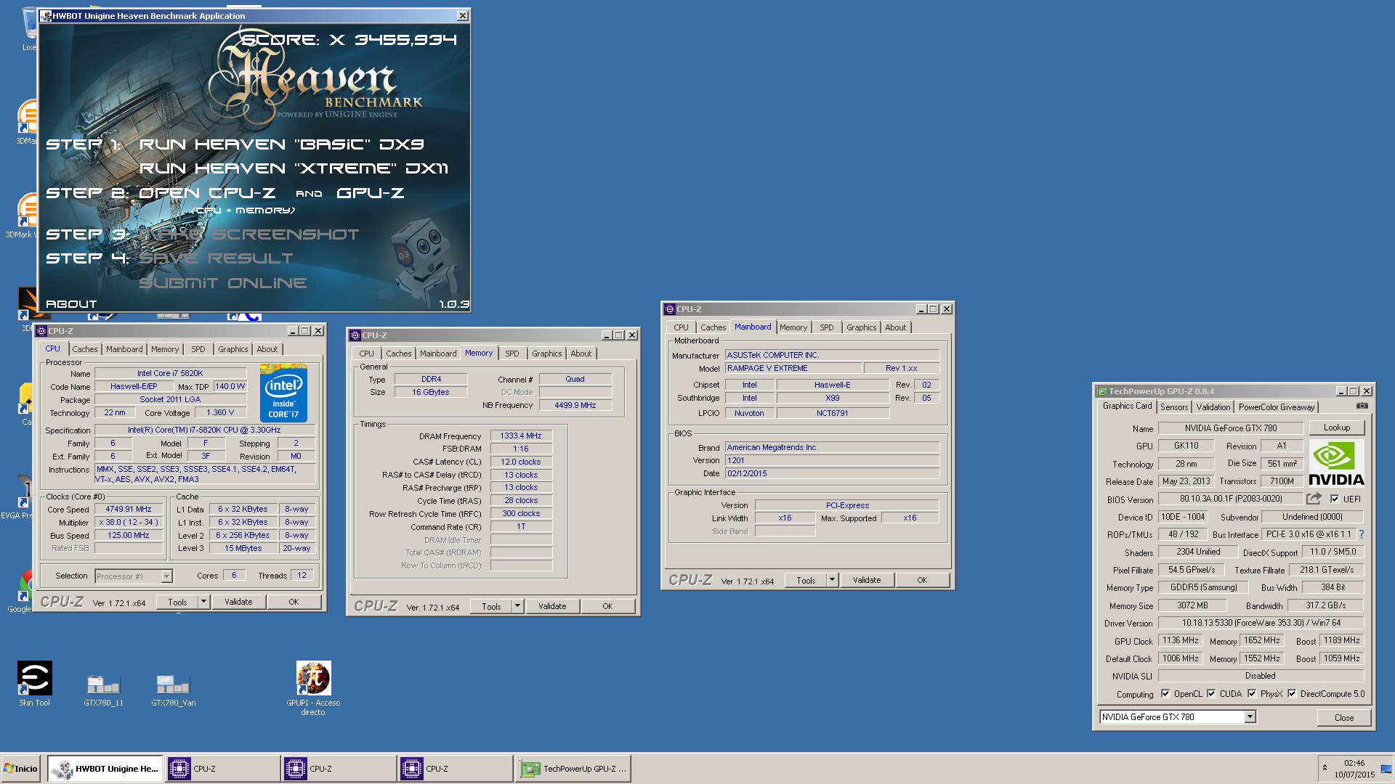1395x784 pixels.
Task: Click the BIOS Version field in CPU-Z Mainboard
Action: coord(832,460)
